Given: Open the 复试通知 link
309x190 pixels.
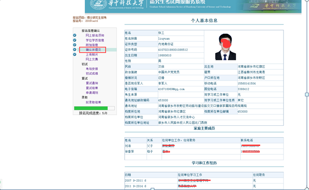Looking at the screenshot, I should point(92,83).
